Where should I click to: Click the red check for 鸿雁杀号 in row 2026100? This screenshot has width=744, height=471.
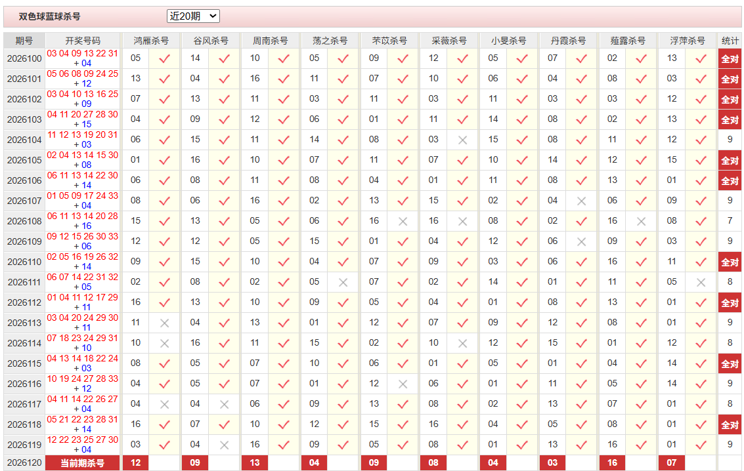(x=165, y=59)
